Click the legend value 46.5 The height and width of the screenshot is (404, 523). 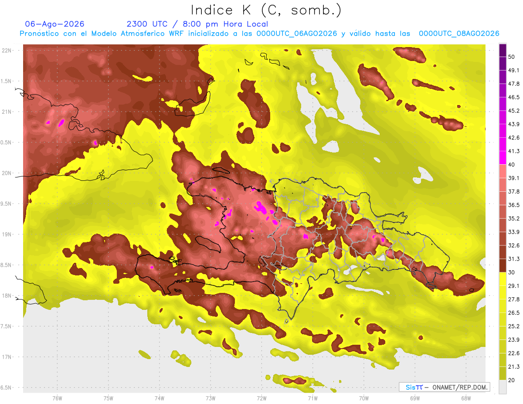pyautogui.click(x=514, y=97)
